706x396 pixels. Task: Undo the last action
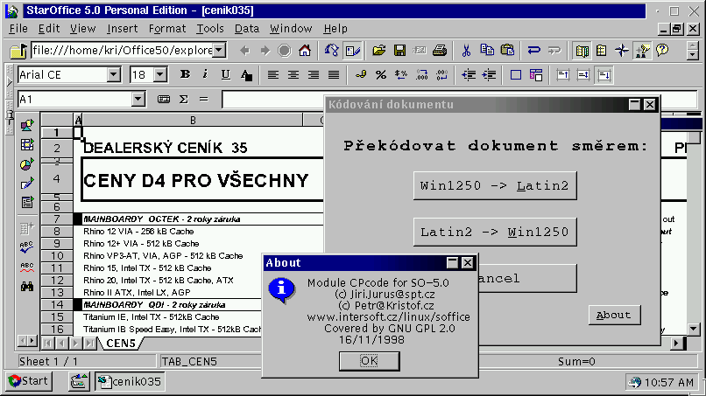534,51
